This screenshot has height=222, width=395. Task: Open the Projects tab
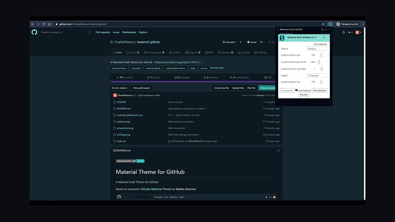click(193, 52)
